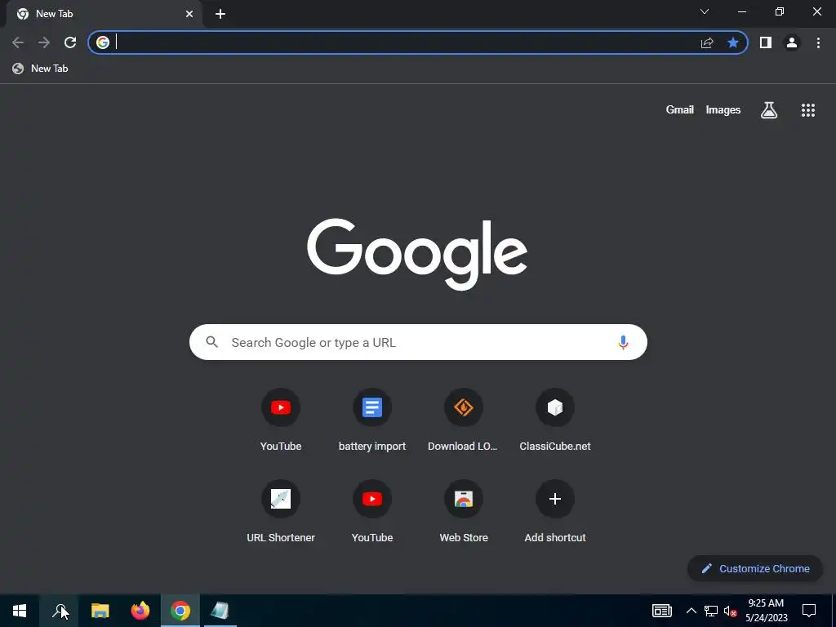Reload the current page

coord(70,42)
